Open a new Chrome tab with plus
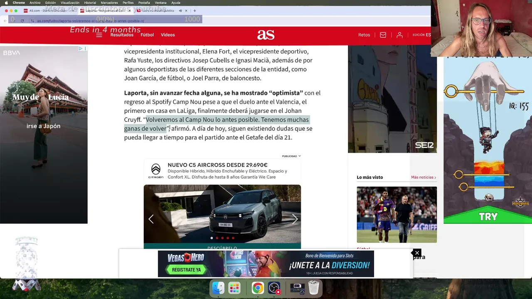Image resolution: width=532 pixels, height=299 pixels. (195, 10)
